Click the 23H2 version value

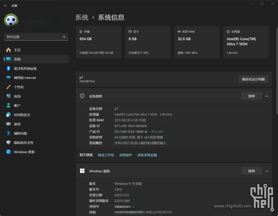(x=118, y=189)
